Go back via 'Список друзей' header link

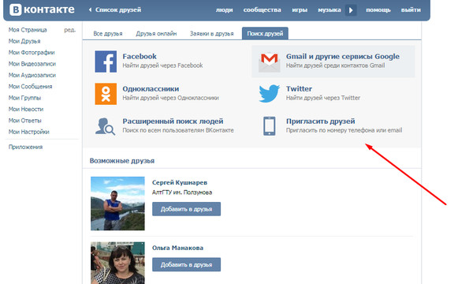pyautogui.click(x=115, y=10)
